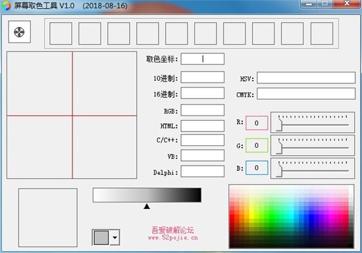Click the 10进制 value field
The image size is (362, 253).
(x=203, y=77)
